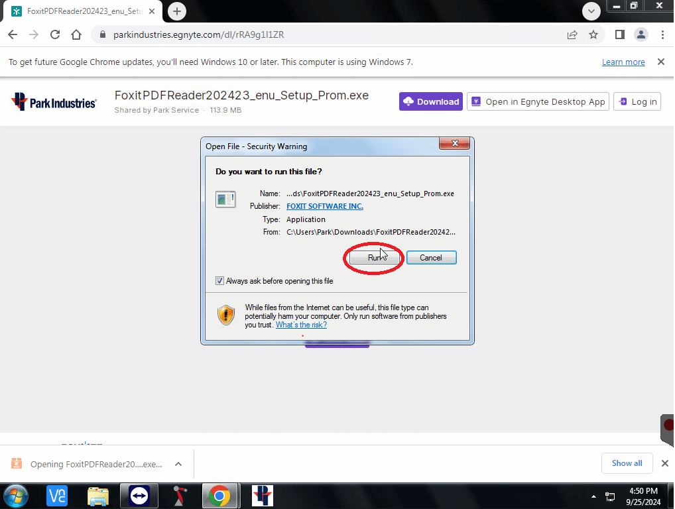Open the tab search dropdown arrow
Image resolution: width=675 pixels, height=509 pixels.
click(591, 11)
